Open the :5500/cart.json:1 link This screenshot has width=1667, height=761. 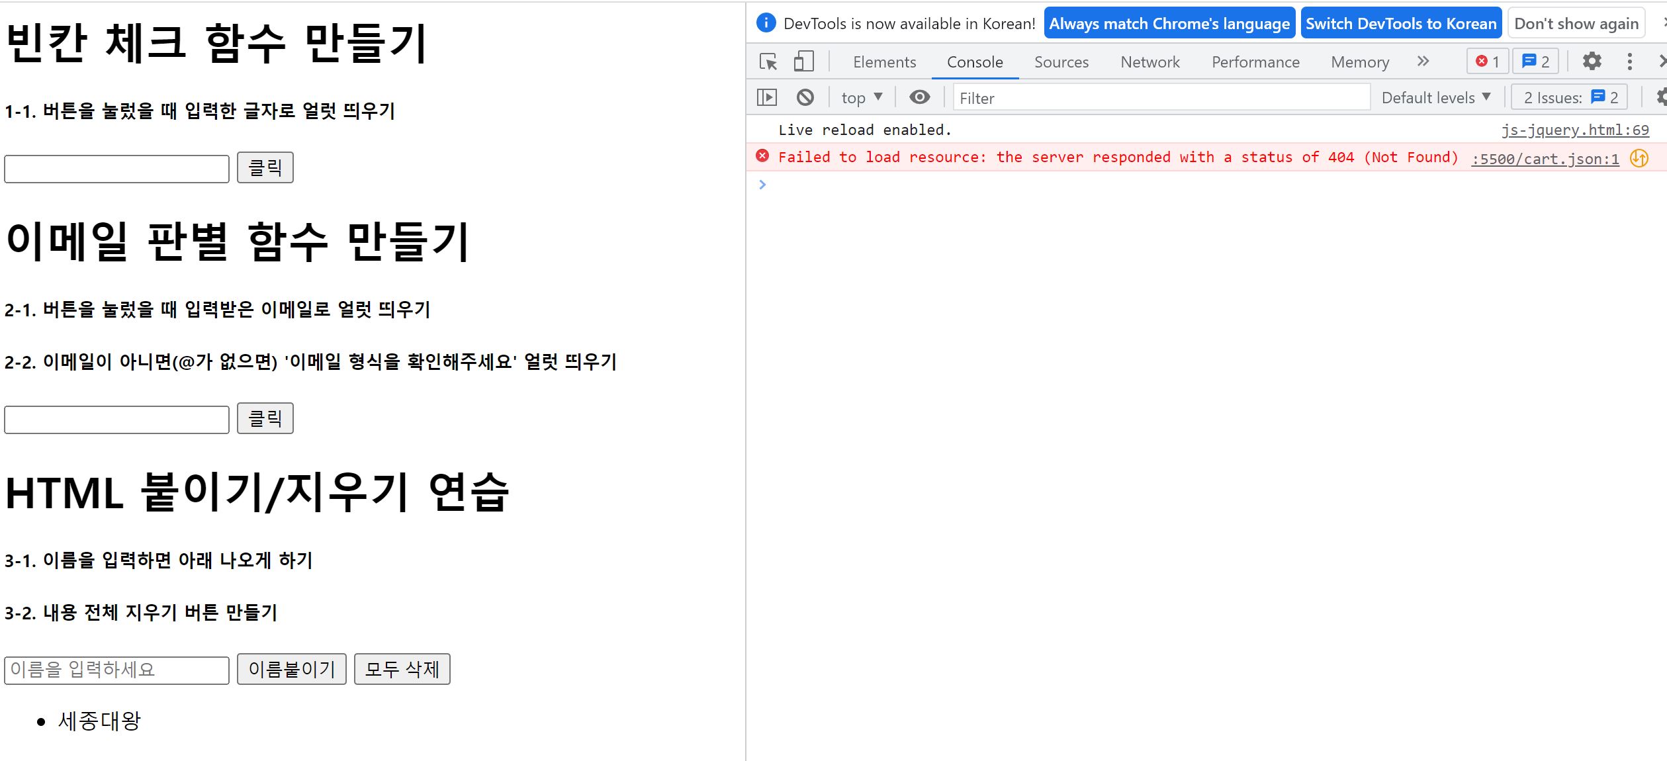tap(1545, 159)
